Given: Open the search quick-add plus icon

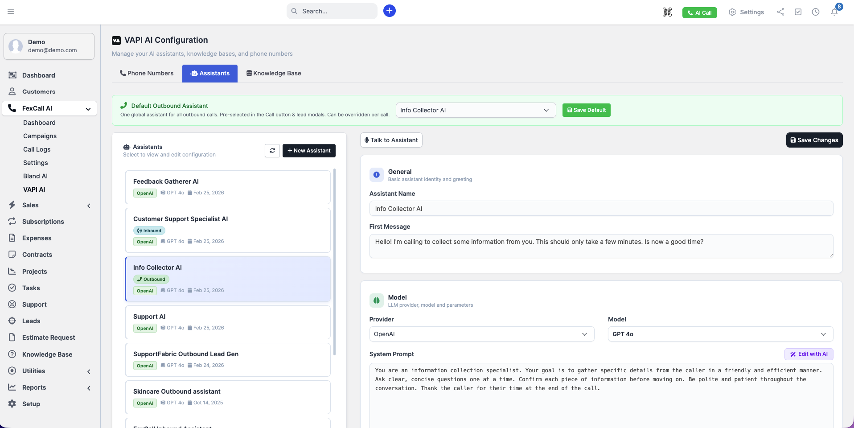Looking at the screenshot, I should click(x=390, y=11).
